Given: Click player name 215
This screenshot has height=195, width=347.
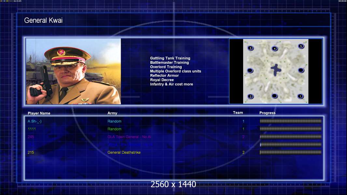Looking at the screenshot, I should click(x=31, y=152).
